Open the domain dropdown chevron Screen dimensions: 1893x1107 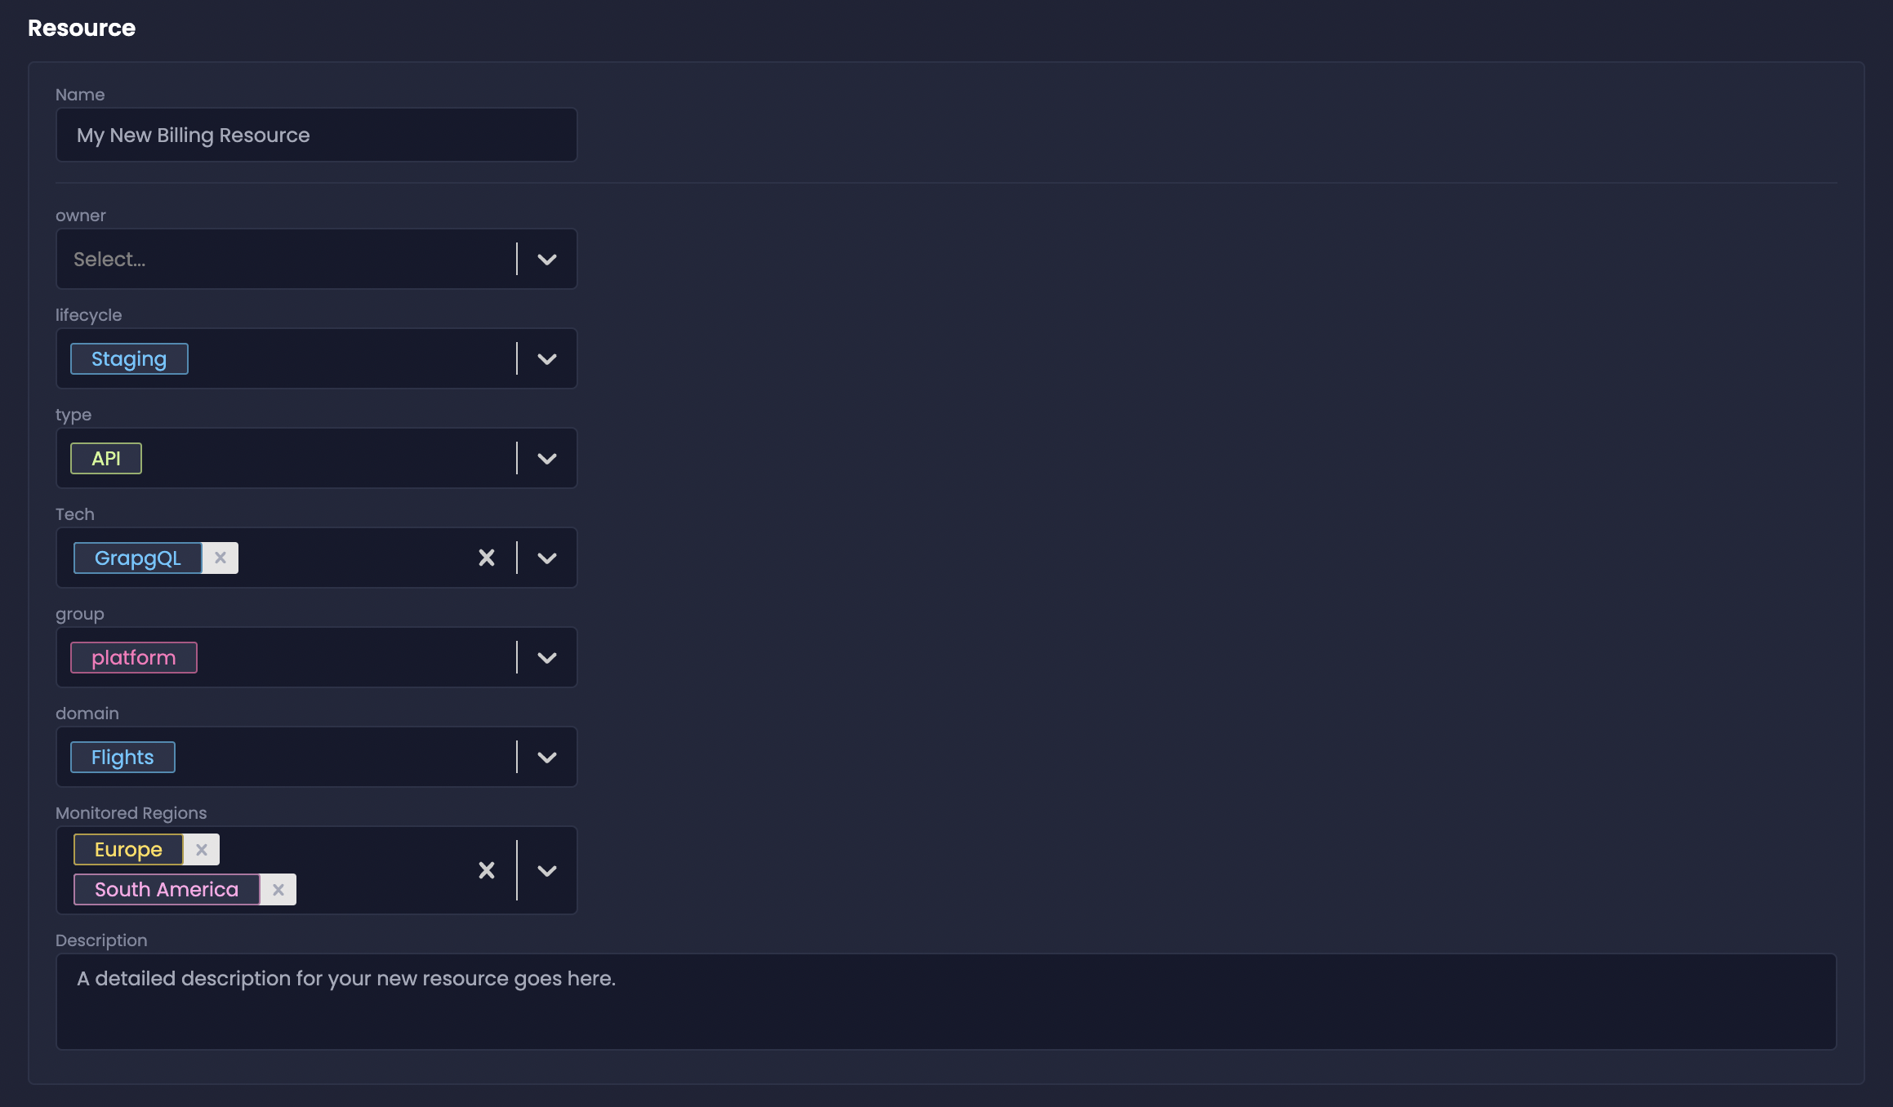(x=547, y=757)
